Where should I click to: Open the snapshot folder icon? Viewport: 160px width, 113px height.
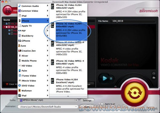[154, 78]
